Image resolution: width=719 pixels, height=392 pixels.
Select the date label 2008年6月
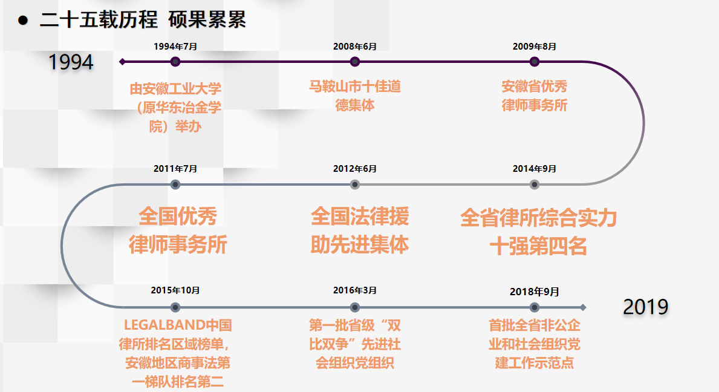(x=354, y=47)
